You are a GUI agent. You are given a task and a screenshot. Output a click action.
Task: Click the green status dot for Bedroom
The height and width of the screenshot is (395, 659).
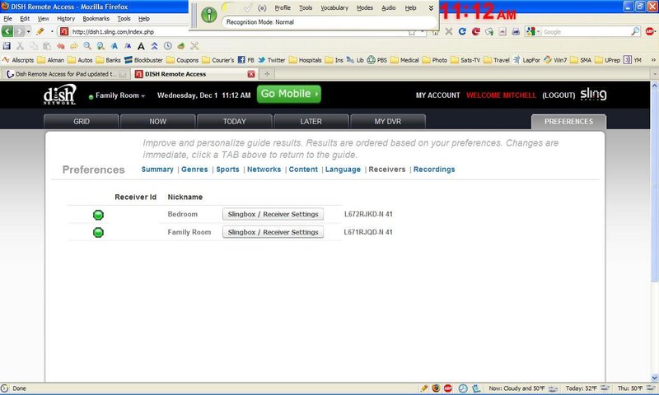pos(98,215)
